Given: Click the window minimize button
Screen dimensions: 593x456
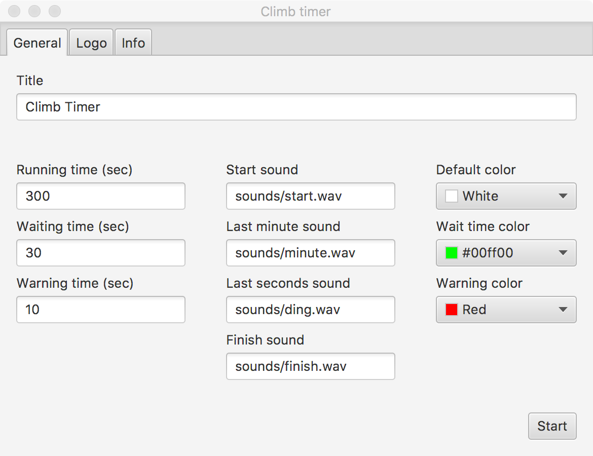Looking at the screenshot, I should pos(34,11).
